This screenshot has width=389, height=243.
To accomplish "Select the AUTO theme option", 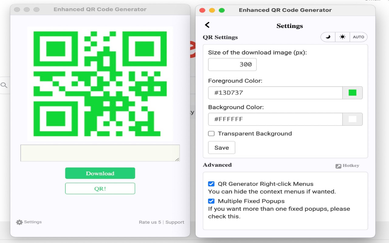I will point(359,37).
